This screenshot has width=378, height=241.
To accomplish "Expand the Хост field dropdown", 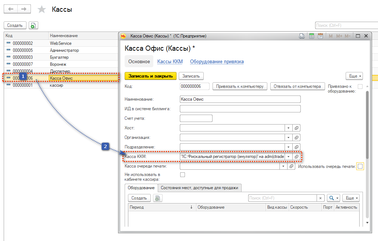I will click(x=289, y=128).
